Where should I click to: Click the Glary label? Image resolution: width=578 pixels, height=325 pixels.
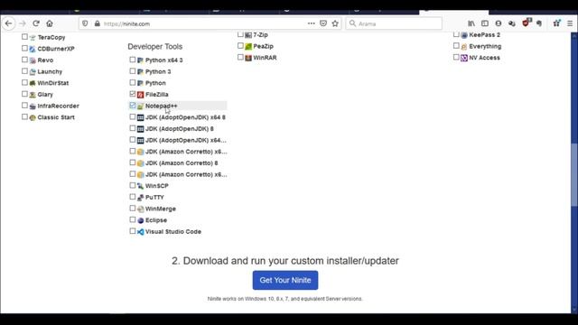pyautogui.click(x=45, y=94)
